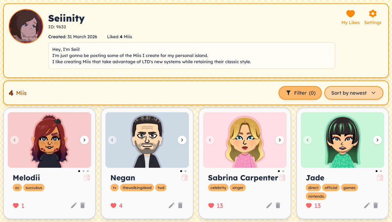The height and width of the screenshot is (222, 392).
Task: Show previous image on Jade card
Action: [x=307, y=140]
